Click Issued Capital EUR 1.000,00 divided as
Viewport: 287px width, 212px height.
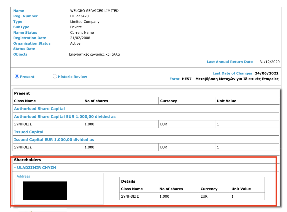pyautogui.click(x=54, y=140)
